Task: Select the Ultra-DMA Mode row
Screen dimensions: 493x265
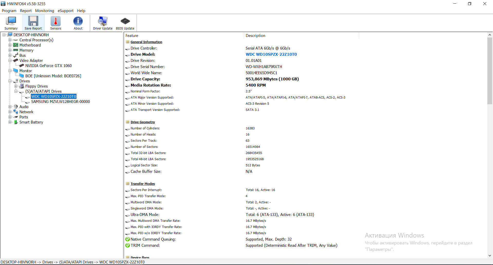Action: pos(305,215)
